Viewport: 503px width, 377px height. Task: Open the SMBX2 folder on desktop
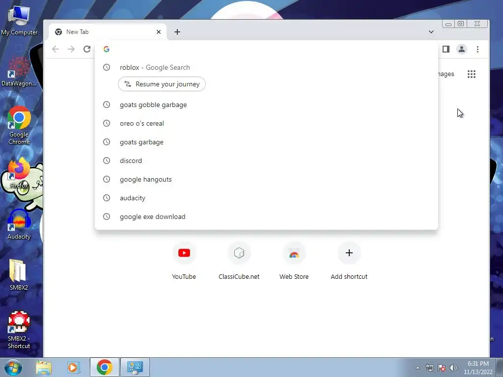(19, 274)
